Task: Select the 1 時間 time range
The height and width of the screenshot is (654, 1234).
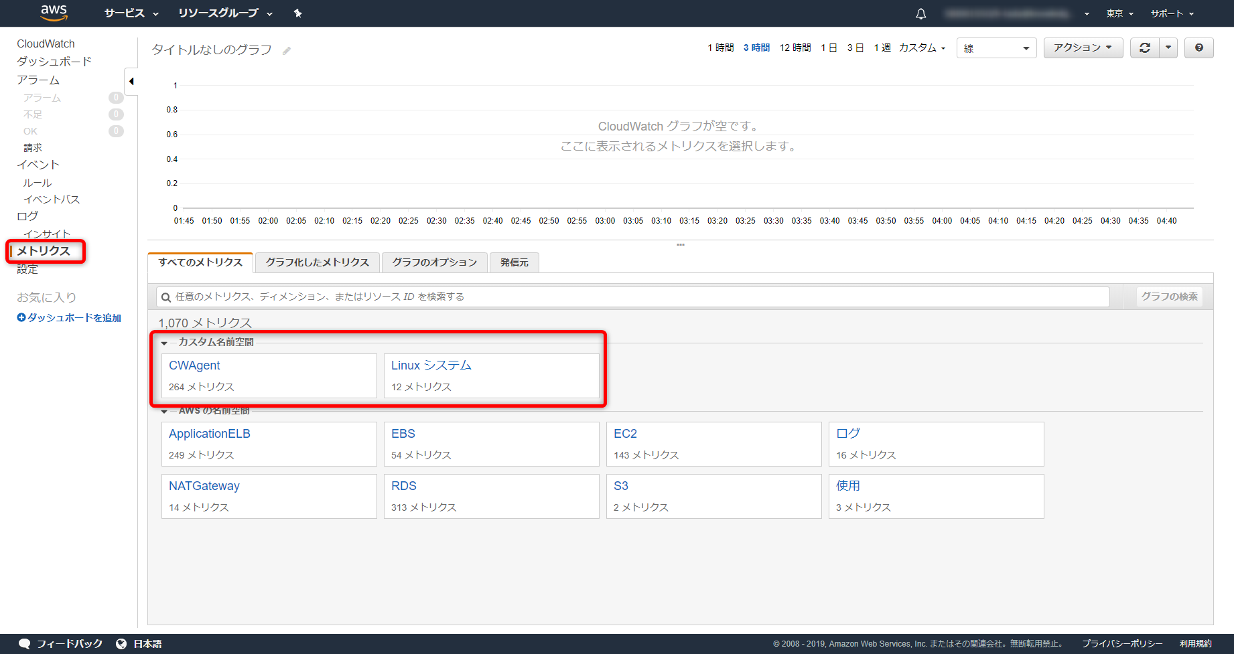Action: pos(721,48)
